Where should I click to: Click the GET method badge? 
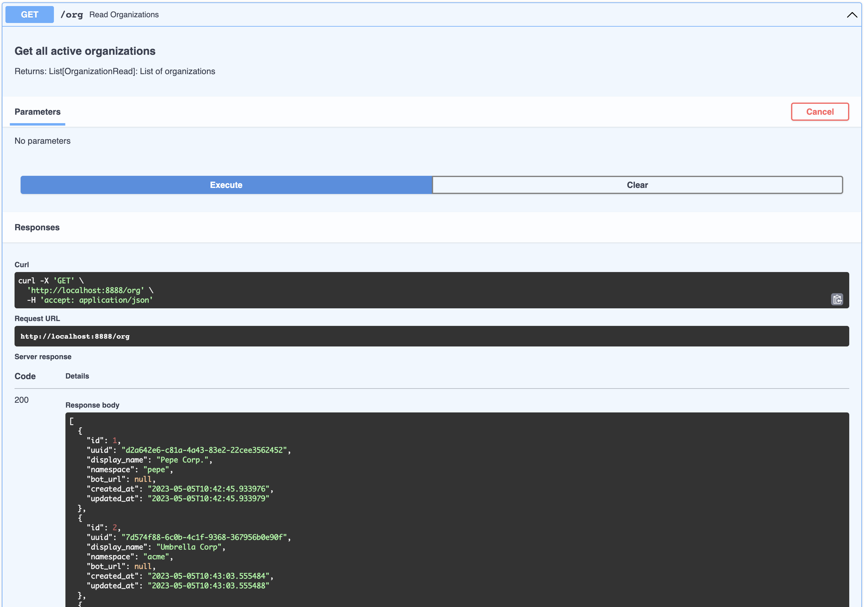click(x=29, y=14)
